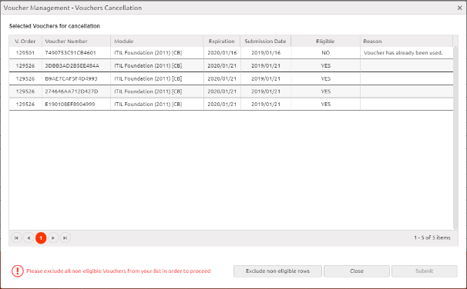Go to previous page arrow

click(29, 238)
